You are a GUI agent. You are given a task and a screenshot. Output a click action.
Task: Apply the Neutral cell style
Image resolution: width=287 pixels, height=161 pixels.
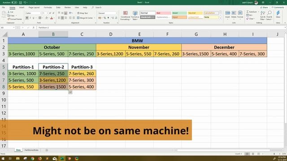196,13
